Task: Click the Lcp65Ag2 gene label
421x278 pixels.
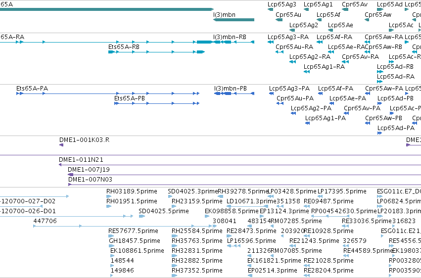Action: [304, 25]
